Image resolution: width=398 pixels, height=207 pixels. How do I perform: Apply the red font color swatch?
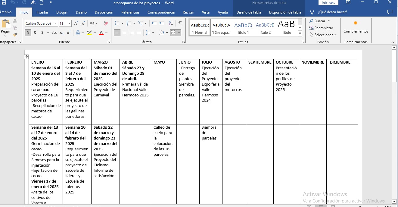101,33
